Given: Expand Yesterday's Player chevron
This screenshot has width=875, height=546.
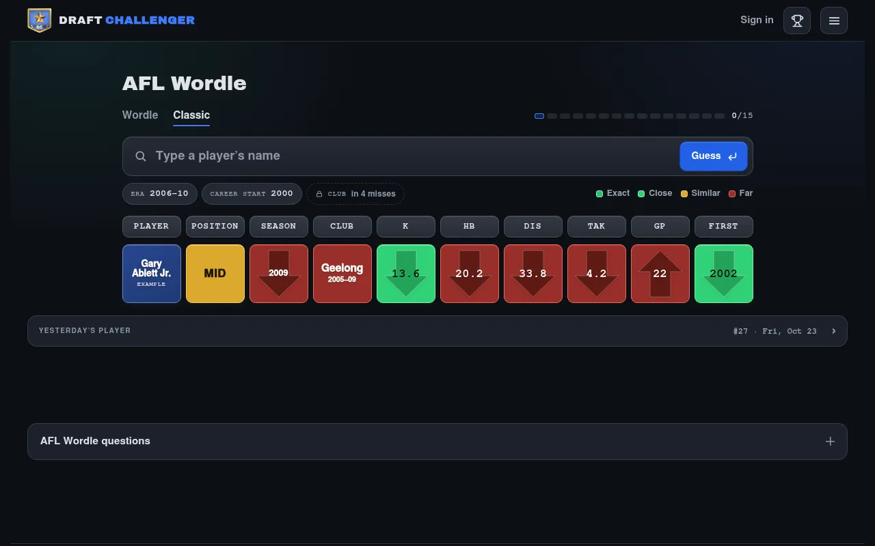Looking at the screenshot, I should pos(834,331).
